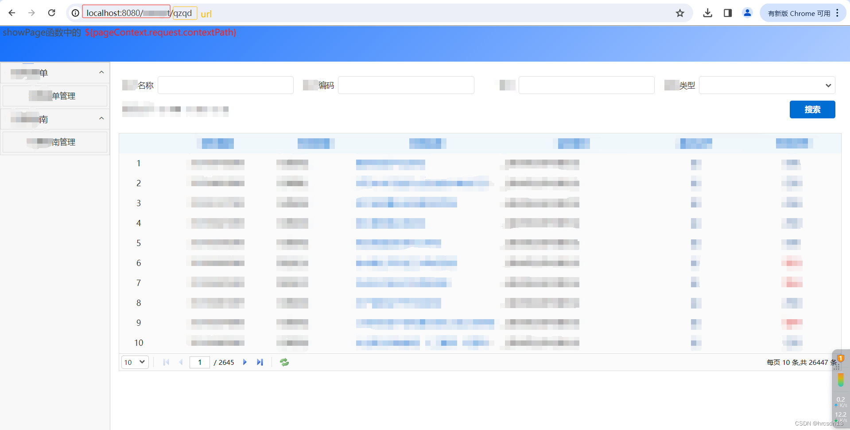Open the browser side panel icon
Screen dimensions: 850x430
point(727,13)
